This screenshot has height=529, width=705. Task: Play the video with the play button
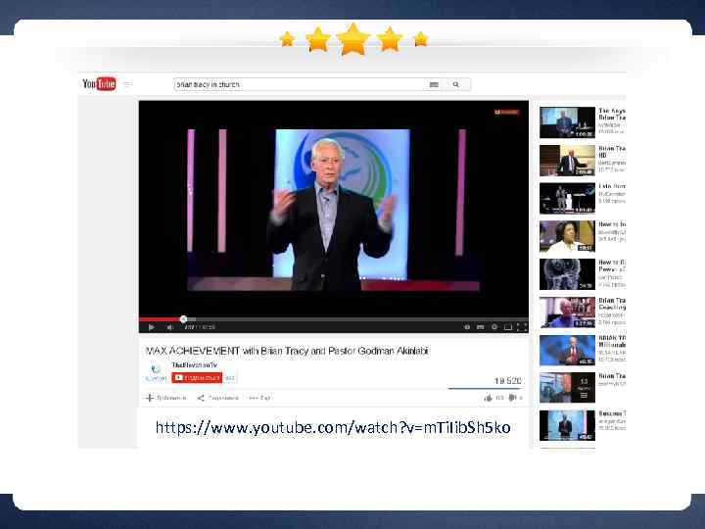coord(152,327)
